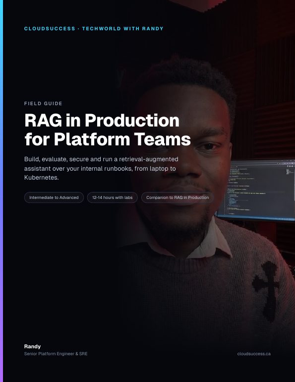Select the Companion to RAG in Production pill
The height and width of the screenshot is (382, 295).
point(177,197)
